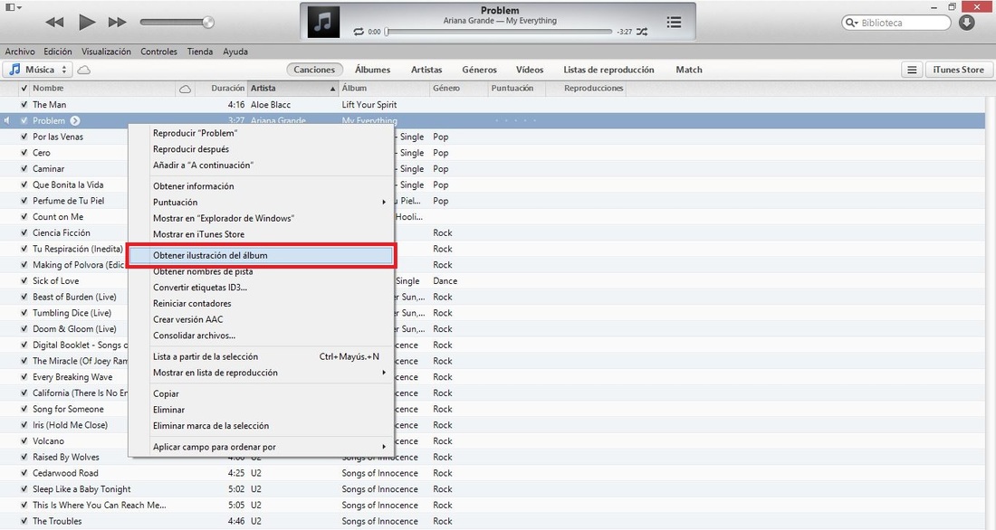Image resolution: width=996 pixels, height=530 pixels.
Task: Sort by the Reproducciones column header
Action: point(593,89)
